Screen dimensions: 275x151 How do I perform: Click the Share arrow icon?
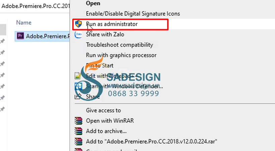[78, 96]
